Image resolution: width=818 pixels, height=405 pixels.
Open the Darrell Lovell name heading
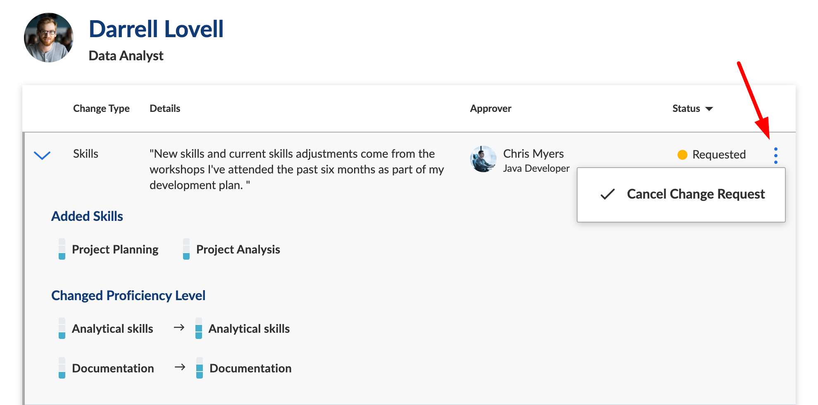[x=156, y=29]
